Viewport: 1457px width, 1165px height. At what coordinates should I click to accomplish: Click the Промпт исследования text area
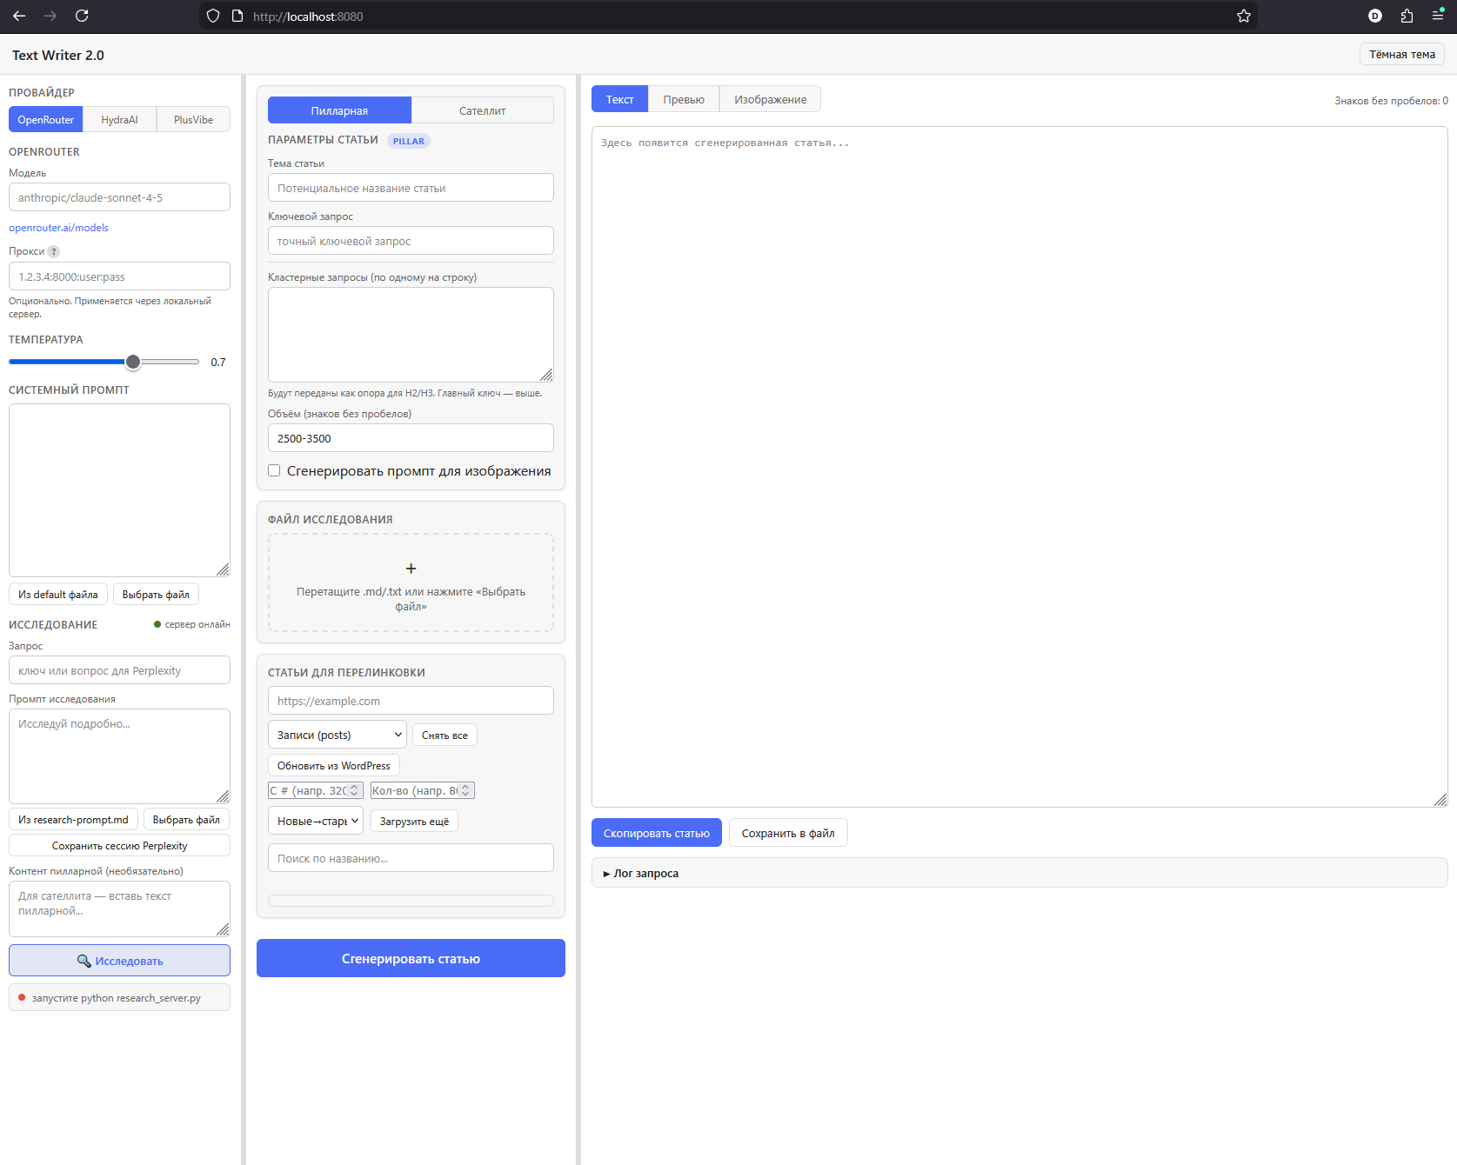(119, 756)
